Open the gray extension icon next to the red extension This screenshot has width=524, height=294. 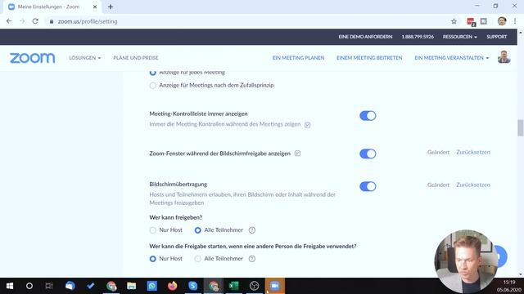click(x=484, y=21)
